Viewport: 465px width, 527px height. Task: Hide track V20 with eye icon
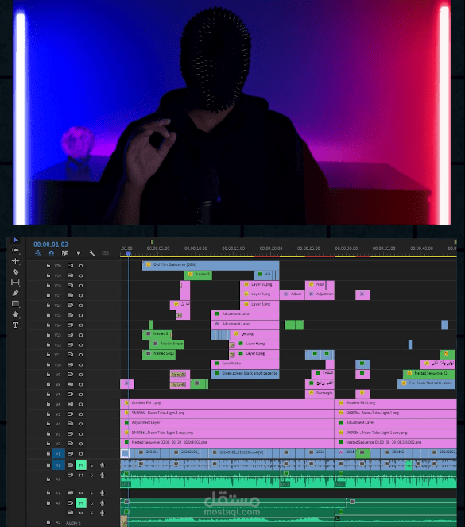(x=81, y=266)
